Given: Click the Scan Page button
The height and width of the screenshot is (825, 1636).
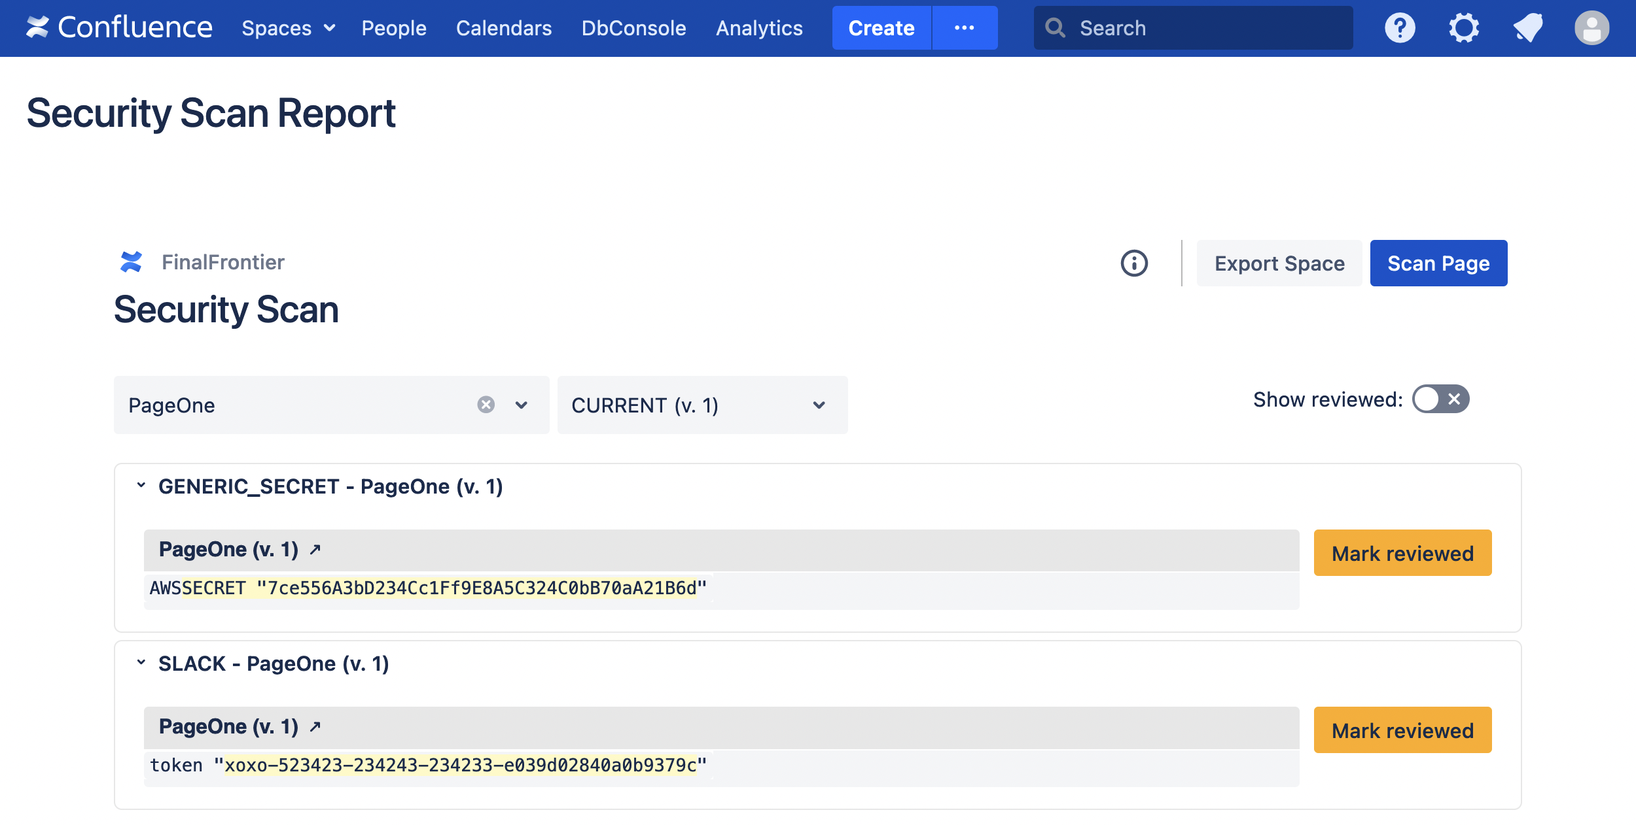Looking at the screenshot, I should (1438, 263).
